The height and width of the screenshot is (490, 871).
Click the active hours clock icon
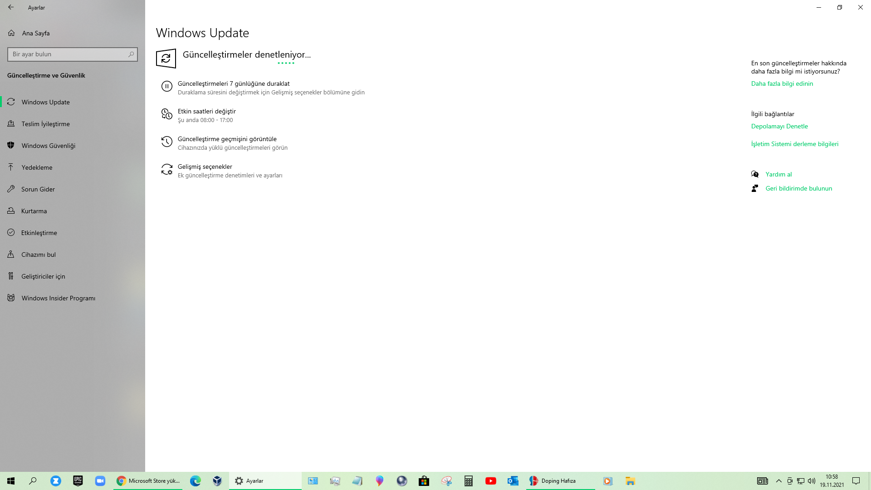click(166, 114)
